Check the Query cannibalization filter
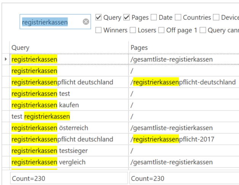Viewport: 239px width, 185px height. (203, 30)
